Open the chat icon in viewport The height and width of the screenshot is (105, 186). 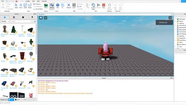(x=46, y=18)
